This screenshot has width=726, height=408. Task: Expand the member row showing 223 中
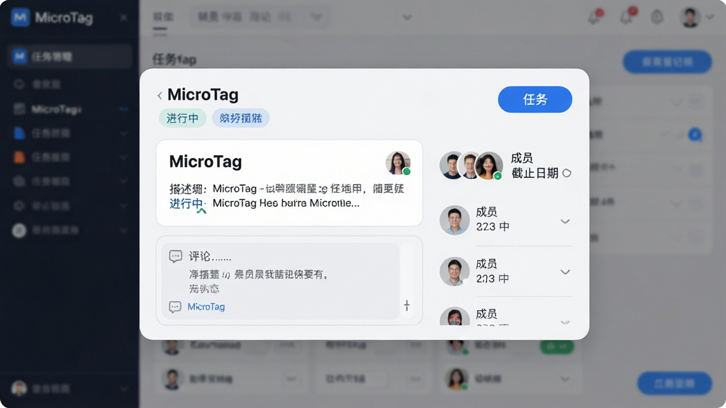click(565, 221)
